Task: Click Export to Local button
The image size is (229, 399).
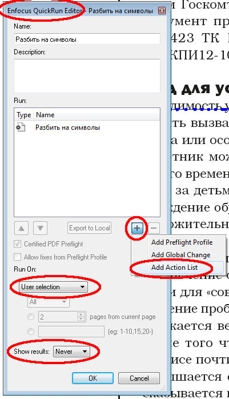Action: 90,228
